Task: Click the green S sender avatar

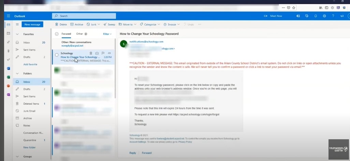Action: (124, 44)
